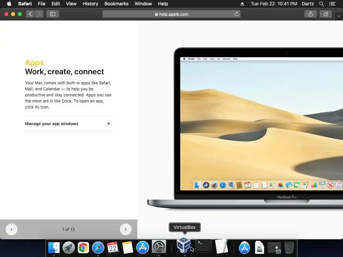Screen dimensions: 343x257
Task: Open Terminal from the Dock
Action: [203, 246]
